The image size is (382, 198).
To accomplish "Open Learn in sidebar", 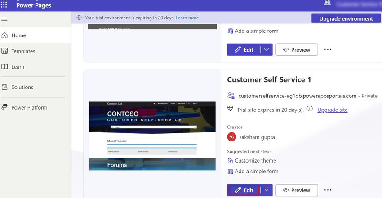I will tap(36, 67).
